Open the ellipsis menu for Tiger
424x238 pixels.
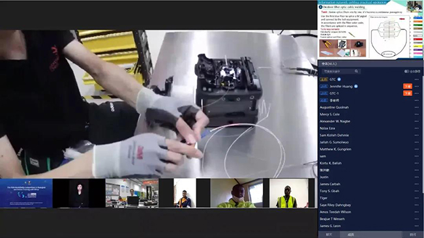coord(416,198)
